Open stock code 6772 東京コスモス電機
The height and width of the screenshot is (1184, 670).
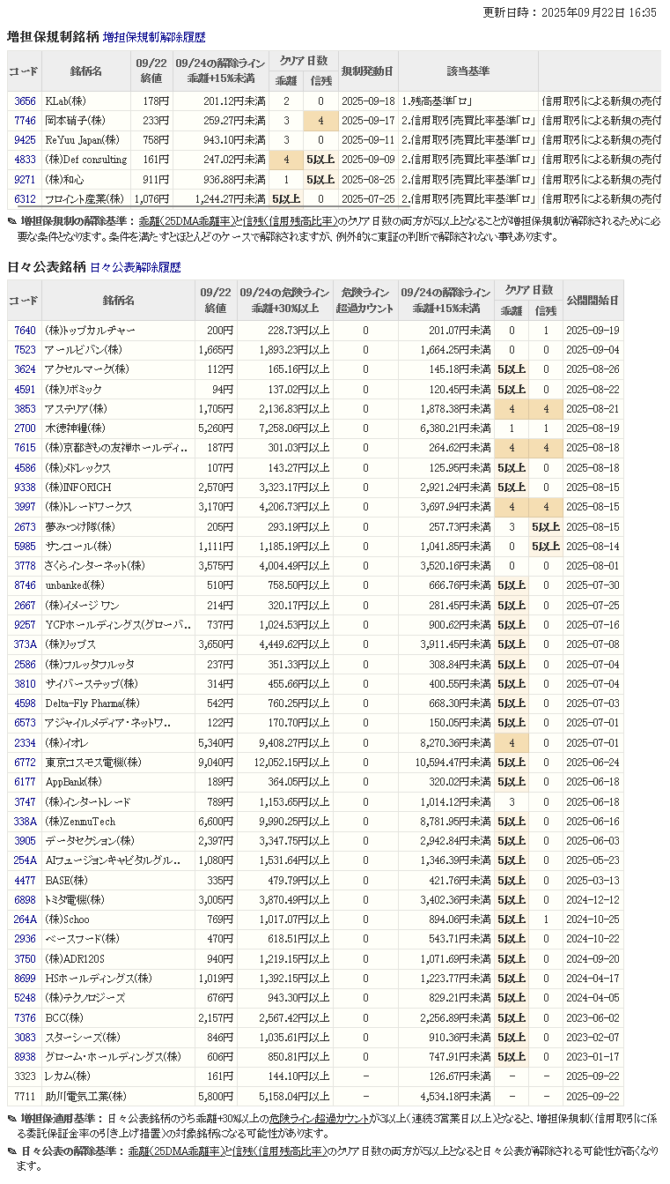tap(25, 763)
